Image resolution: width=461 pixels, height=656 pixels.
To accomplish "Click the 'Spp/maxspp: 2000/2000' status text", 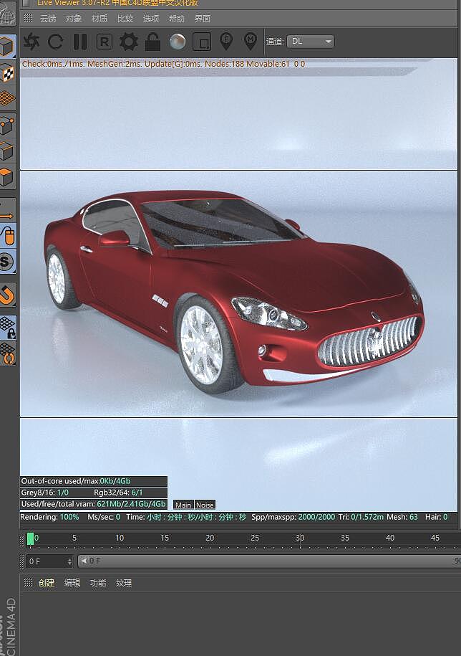I will (x=293, y=517).
